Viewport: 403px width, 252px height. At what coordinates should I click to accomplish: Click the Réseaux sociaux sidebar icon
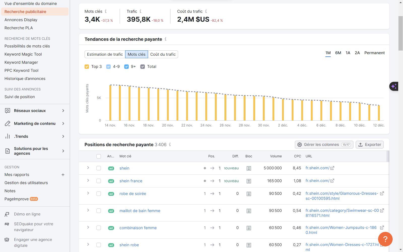(8, 111)
